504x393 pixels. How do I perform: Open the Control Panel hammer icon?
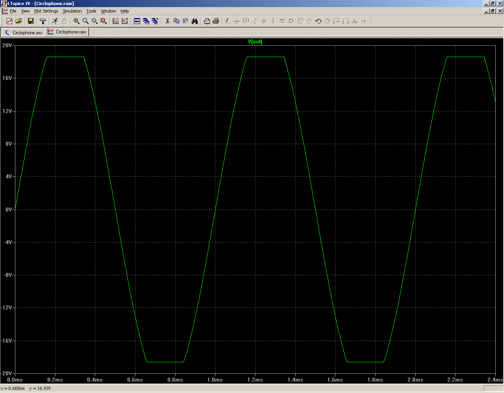pos(43,21)
